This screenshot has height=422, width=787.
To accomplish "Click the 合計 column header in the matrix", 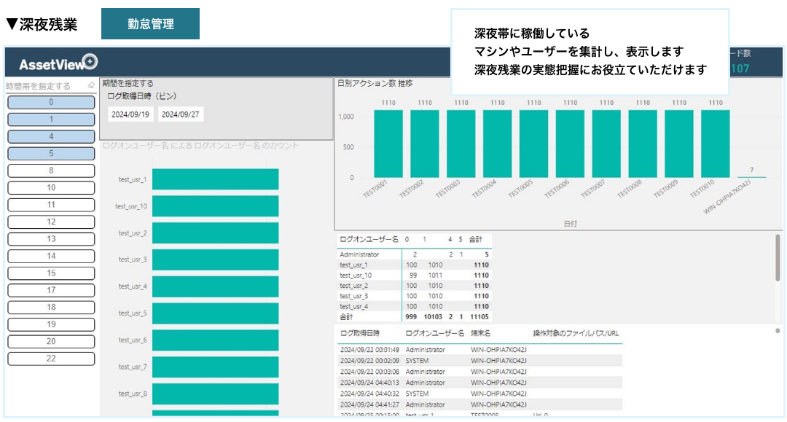I will (x=476, y=239).
